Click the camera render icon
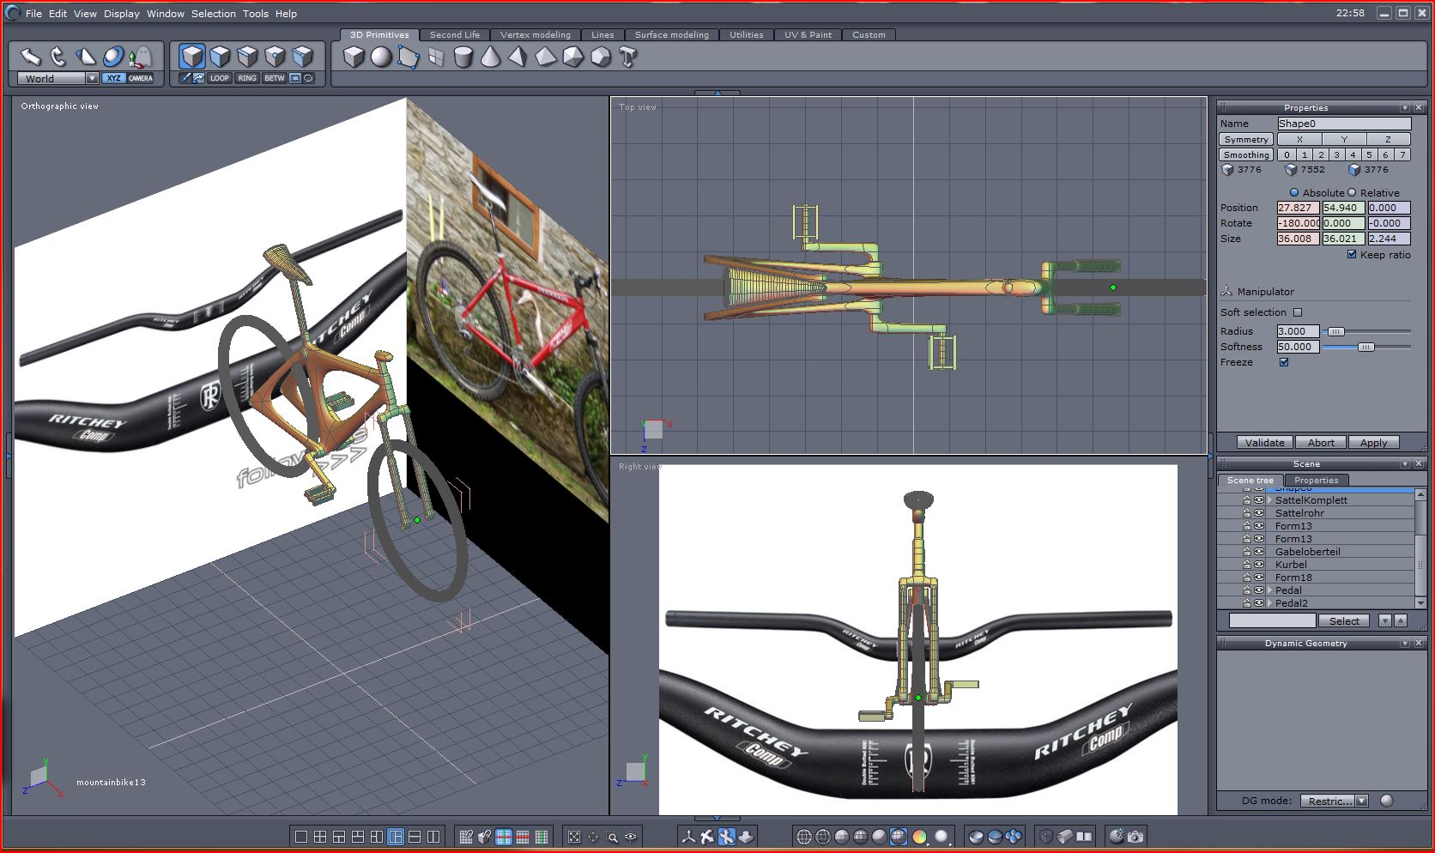Screen dimensions: 1435x853 [x=1135, y=836]
